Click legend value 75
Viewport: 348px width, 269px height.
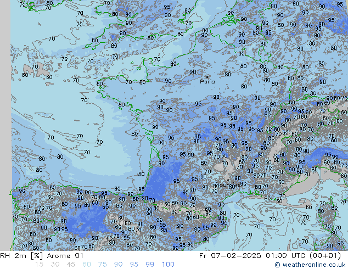point(102,265)
